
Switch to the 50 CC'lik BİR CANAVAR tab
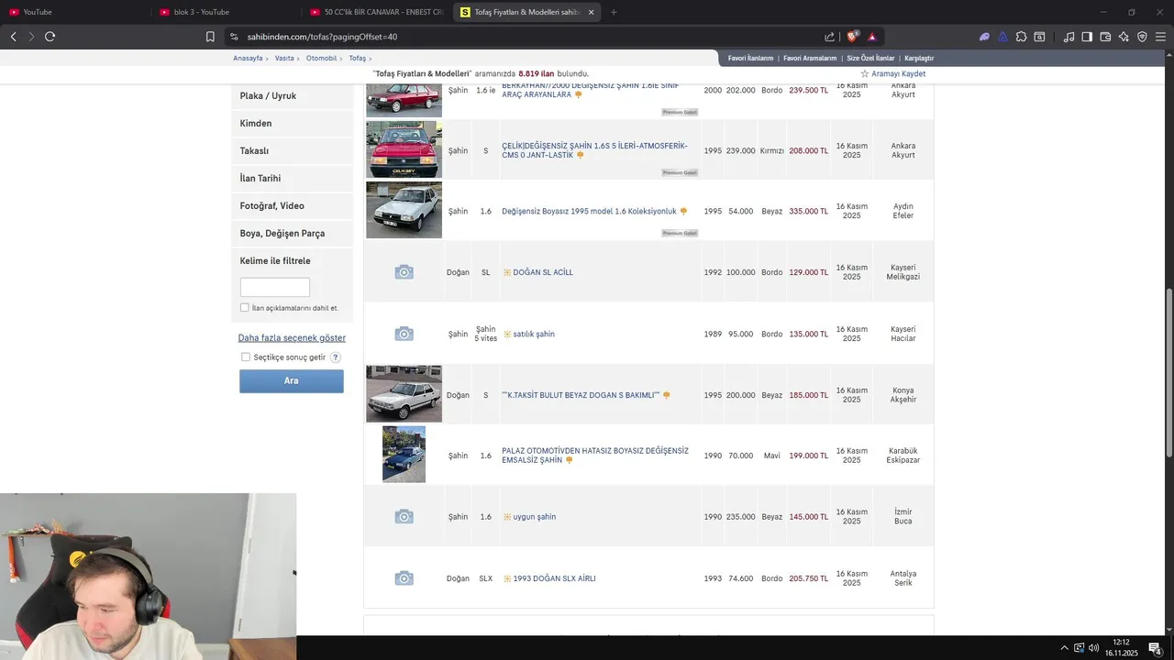click(x=376, y=12)
